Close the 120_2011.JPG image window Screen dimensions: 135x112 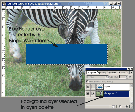pyautogui.click(x=119, y=4)
